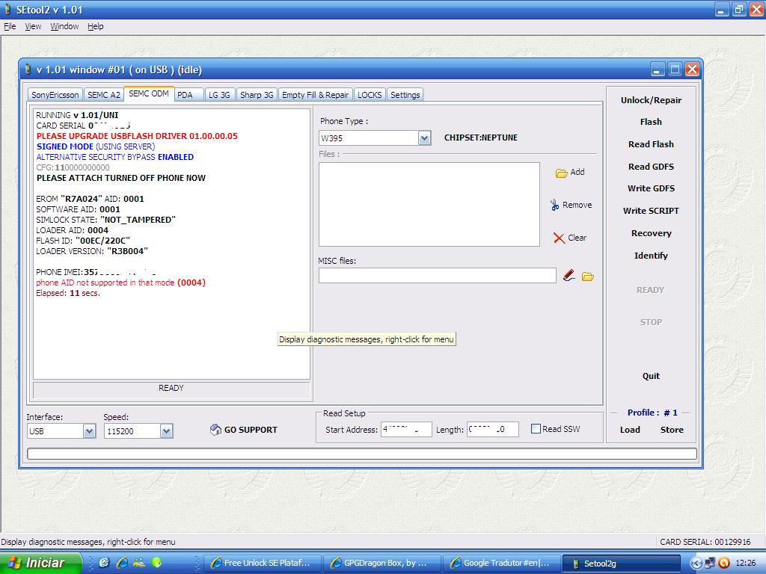
Task: Toggle the Read SSW checkbox
Action: 536,429
